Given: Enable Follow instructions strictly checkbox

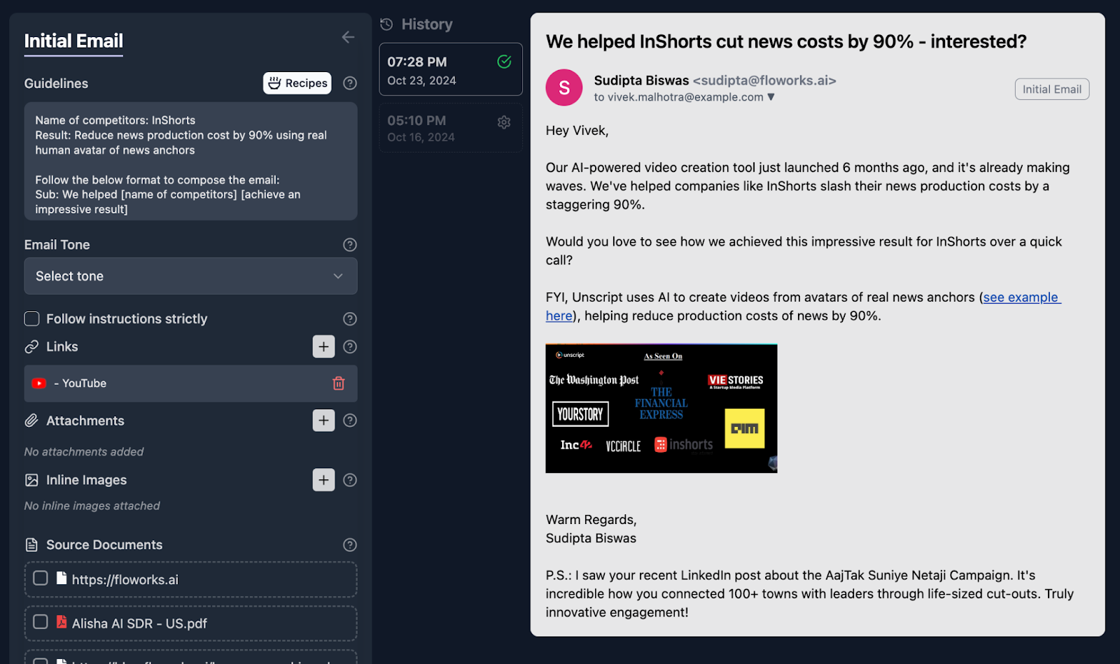Looking at the screenshot, I should click(32, 319).
